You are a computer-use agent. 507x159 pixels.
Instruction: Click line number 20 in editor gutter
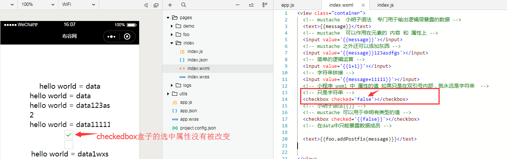284,139
